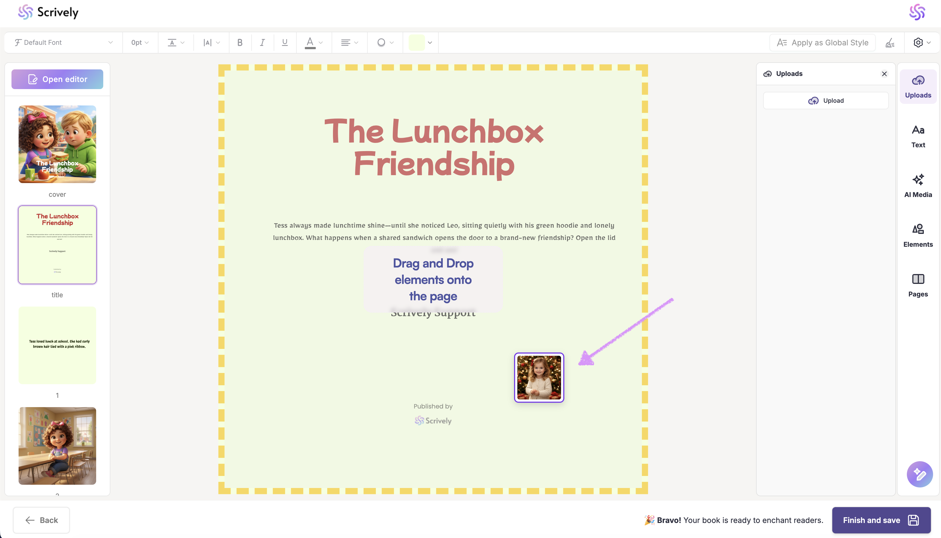Click the Scrively profile logo top right
This screenshot has width=941, height=538.
click(x=917, y=12)
